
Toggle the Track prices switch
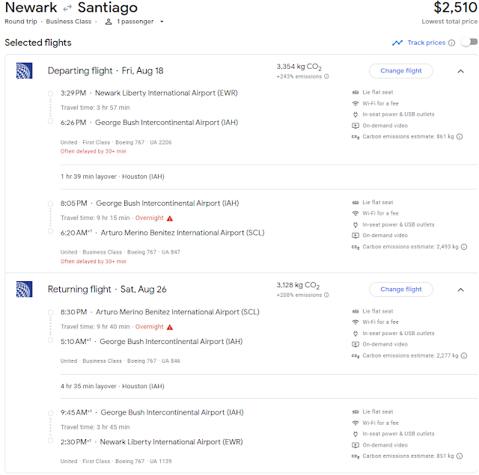coord(469,42)
